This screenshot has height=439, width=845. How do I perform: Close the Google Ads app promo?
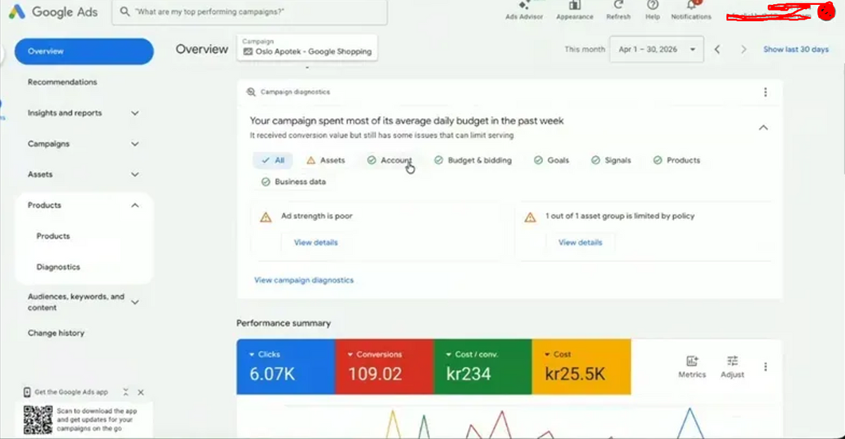coord(141,392)
